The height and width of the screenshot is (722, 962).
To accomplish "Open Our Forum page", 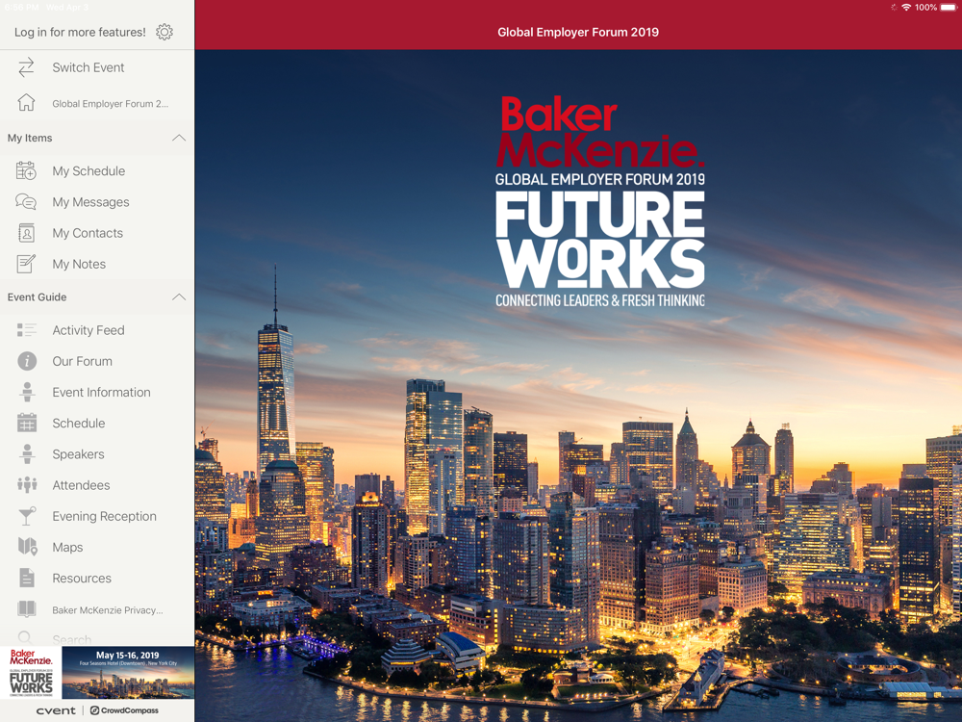I will [x=97, y=361].
